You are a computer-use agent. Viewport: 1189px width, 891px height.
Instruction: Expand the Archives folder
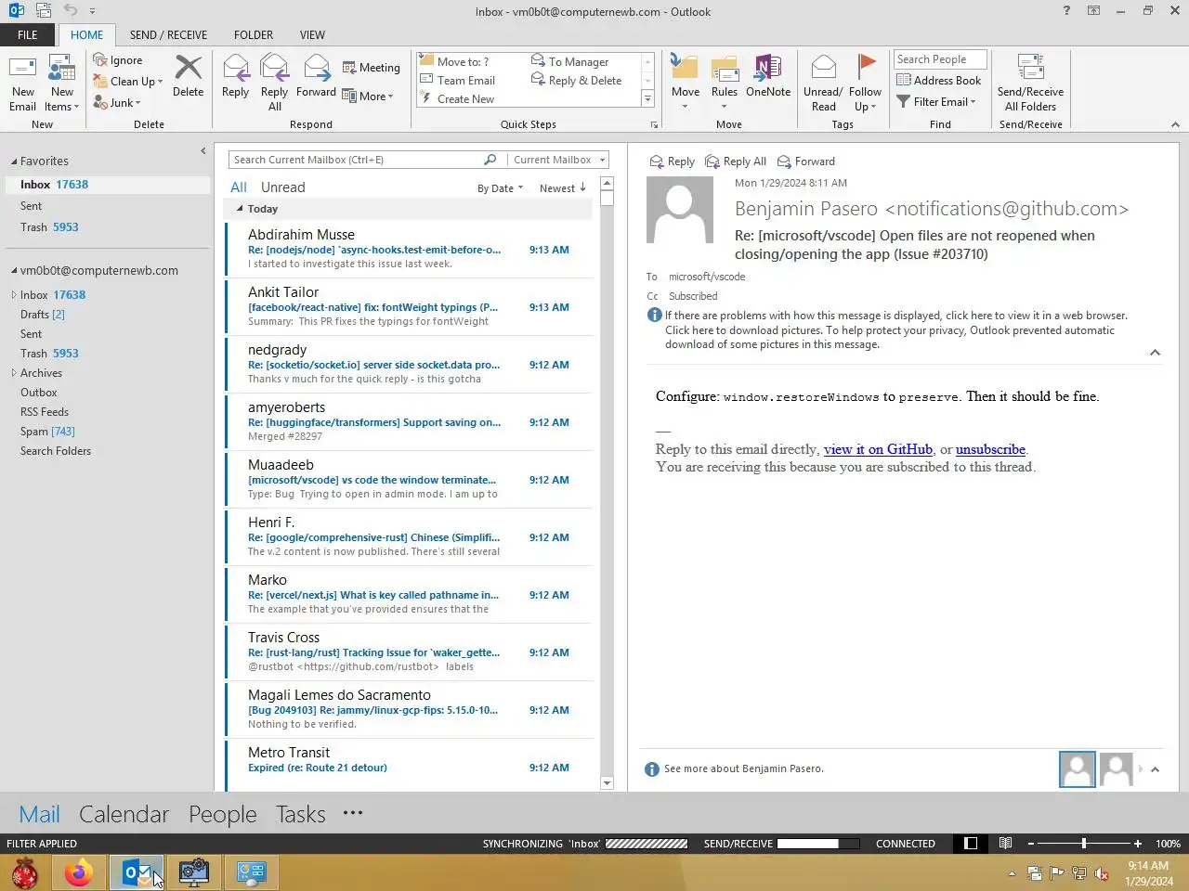click(14, 373)
